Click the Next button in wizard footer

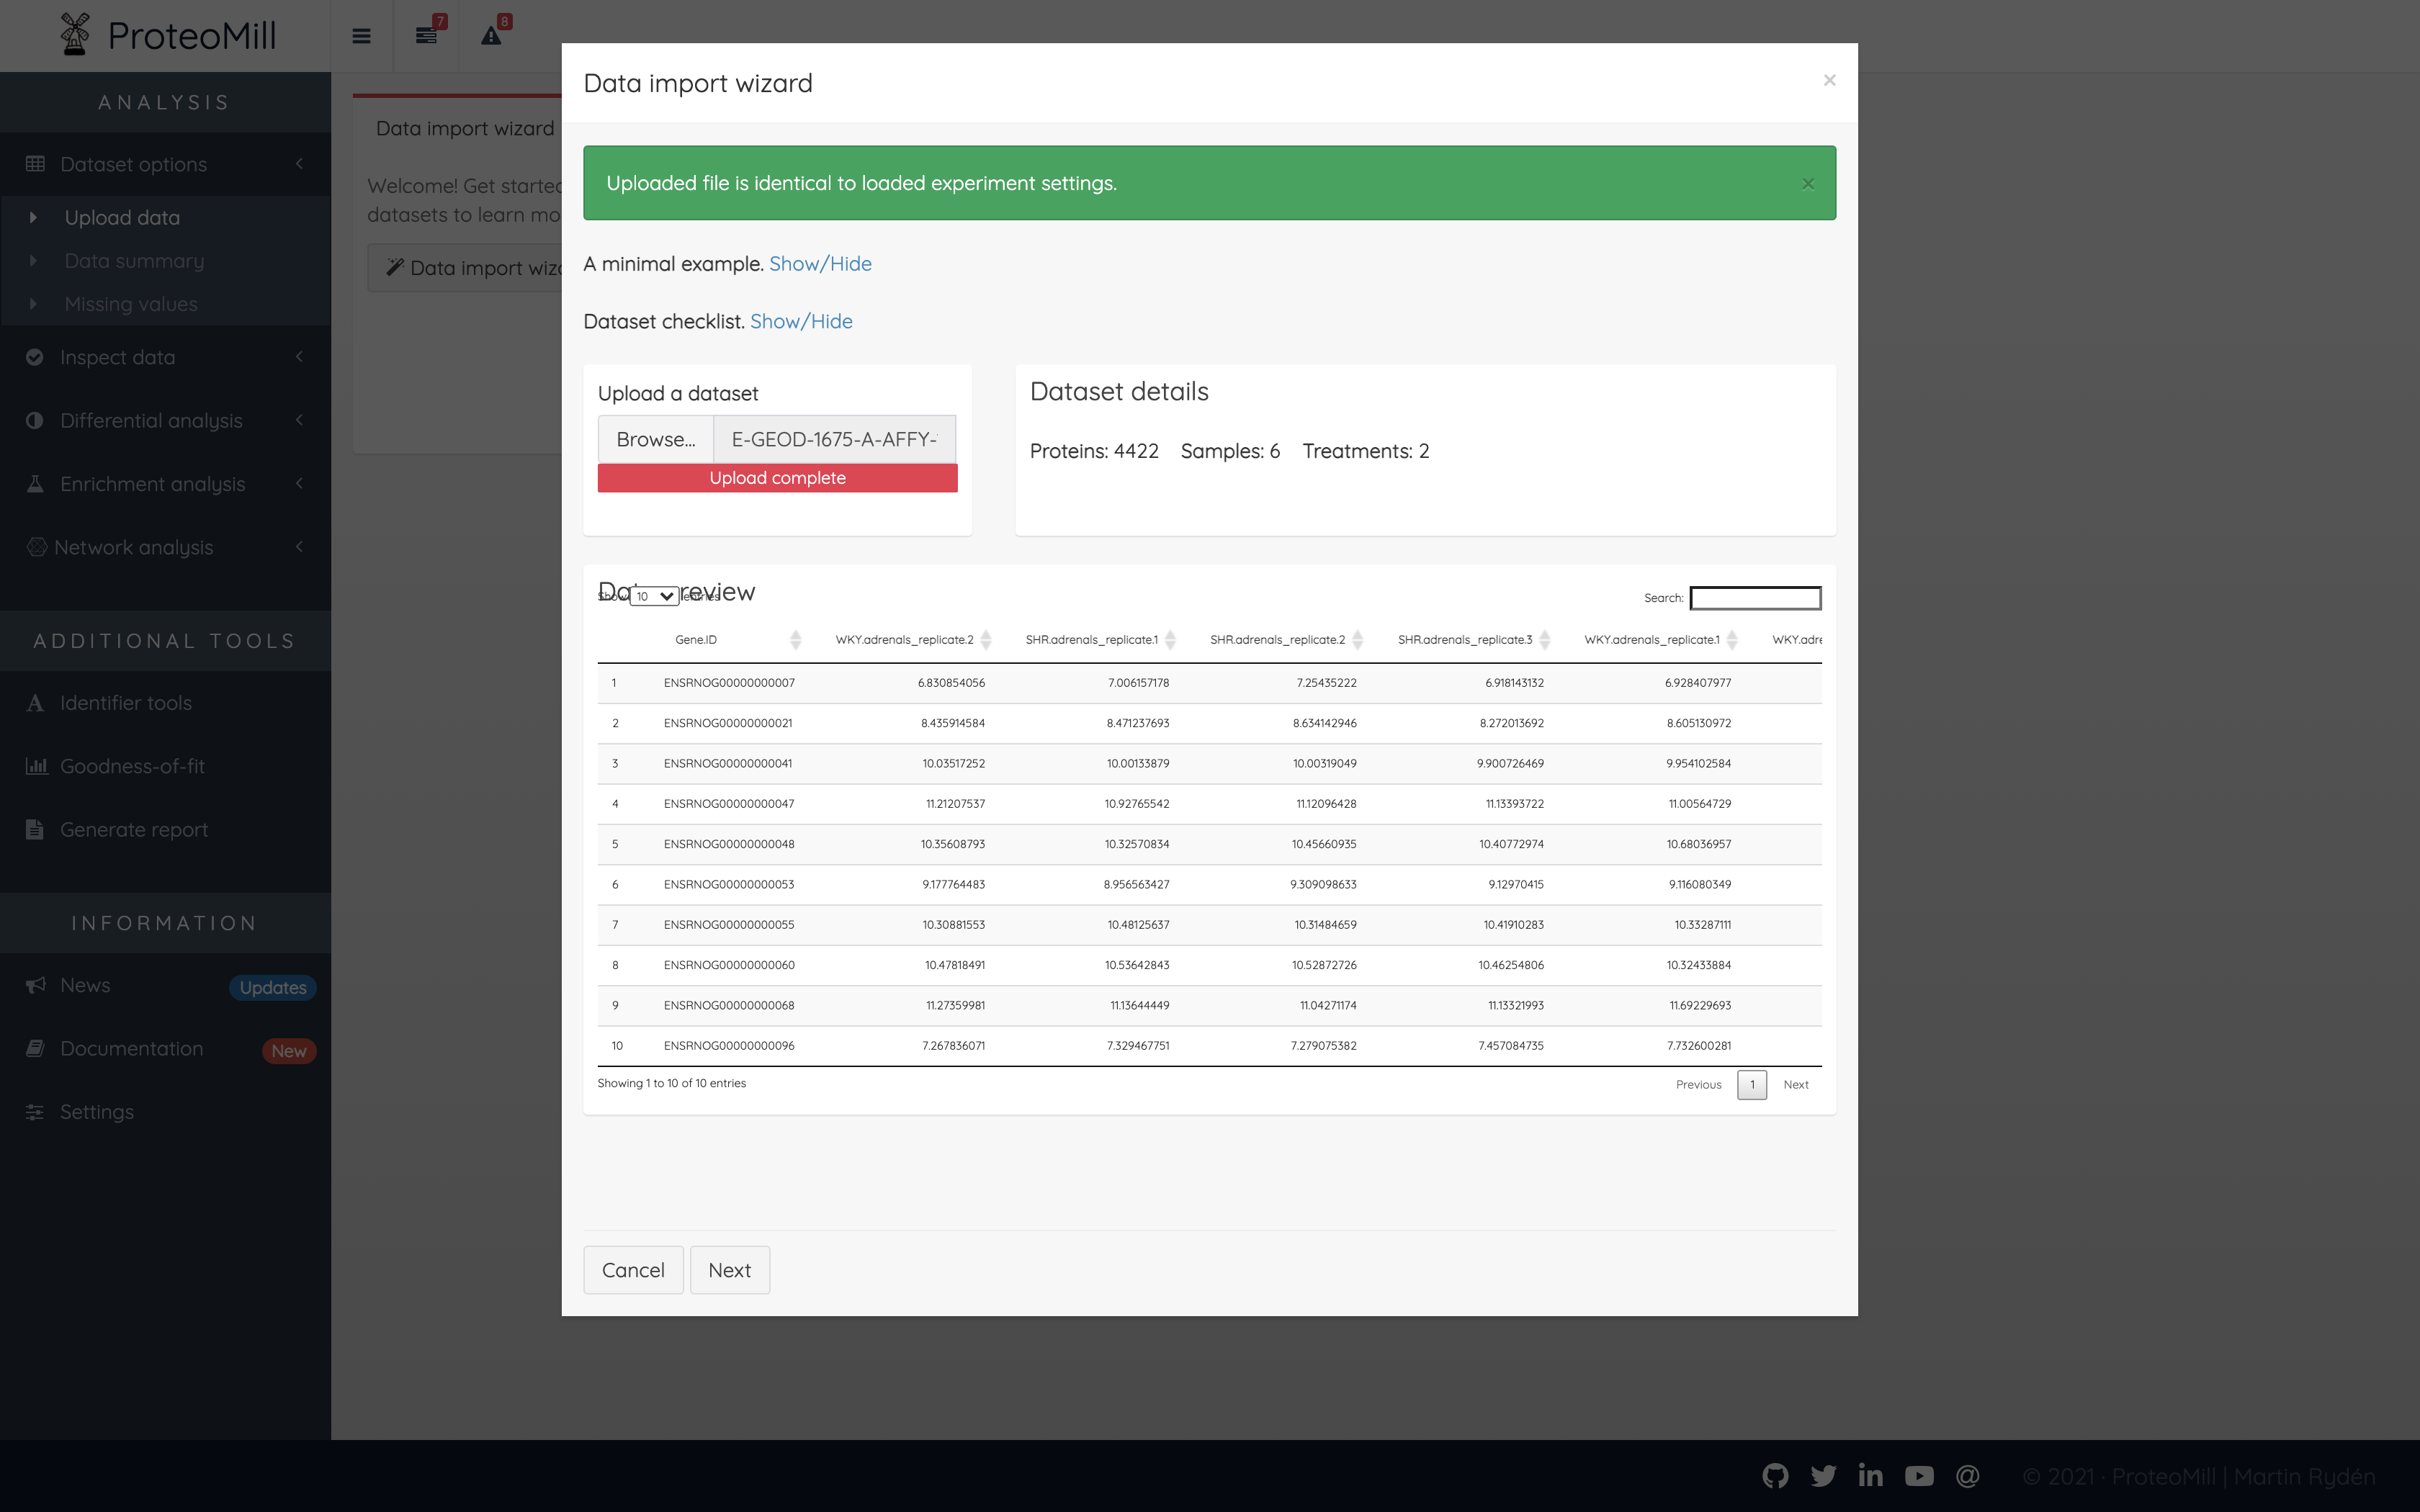point(729,1270)
